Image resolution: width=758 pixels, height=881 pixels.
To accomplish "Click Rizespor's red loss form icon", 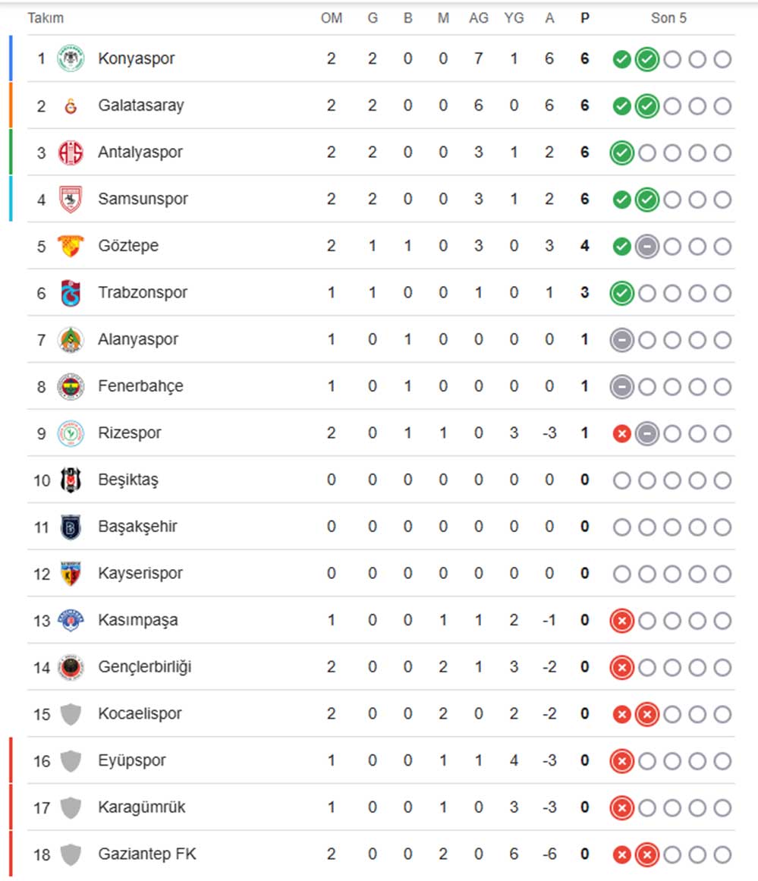I will (x=621, y=434).
